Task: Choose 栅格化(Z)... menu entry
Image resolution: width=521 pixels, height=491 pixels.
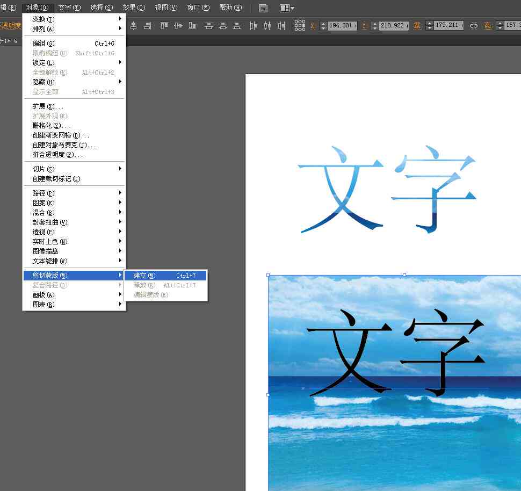Action: tap(74, 126)
